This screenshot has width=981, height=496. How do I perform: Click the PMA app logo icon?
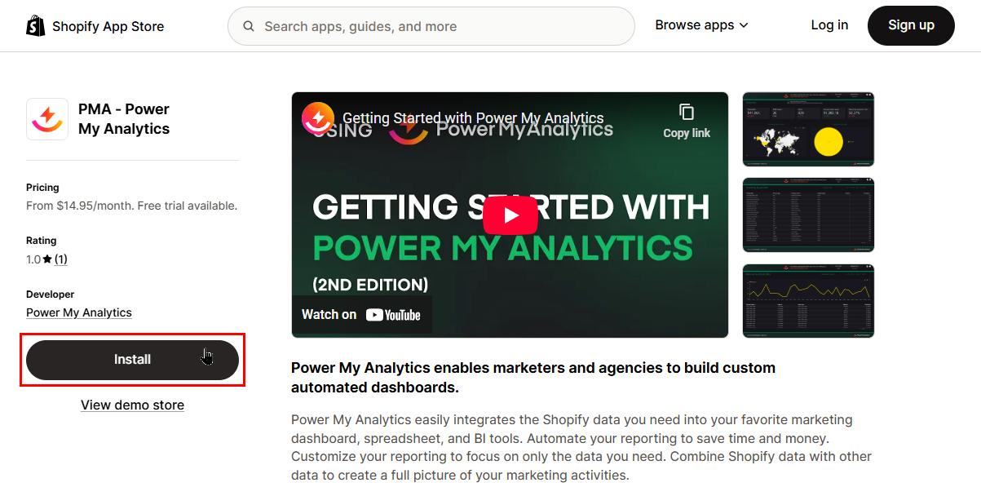47,119
